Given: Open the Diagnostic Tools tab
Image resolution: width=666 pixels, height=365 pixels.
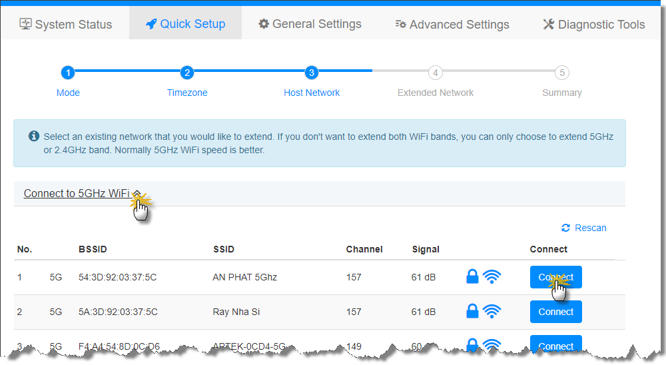Looking at the screenshot, I should click(593, 25).
